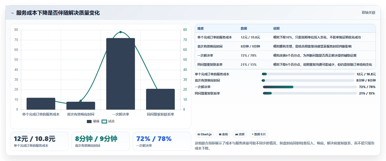Click the 72% / 78% cell in the table
The height and width of the screenshot is (161, 386).
coord(249,55)
